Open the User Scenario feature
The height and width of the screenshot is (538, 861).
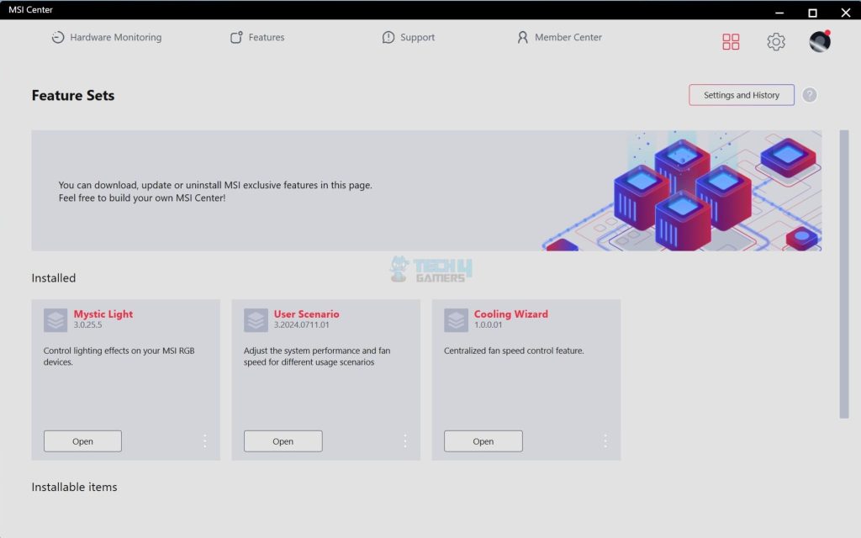tap(283, 441)
